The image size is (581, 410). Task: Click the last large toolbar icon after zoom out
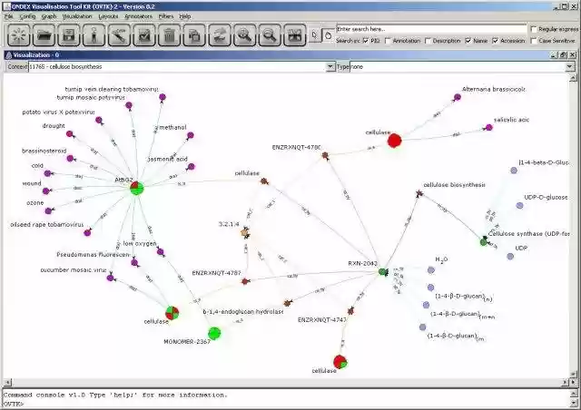tap(295, 35)
